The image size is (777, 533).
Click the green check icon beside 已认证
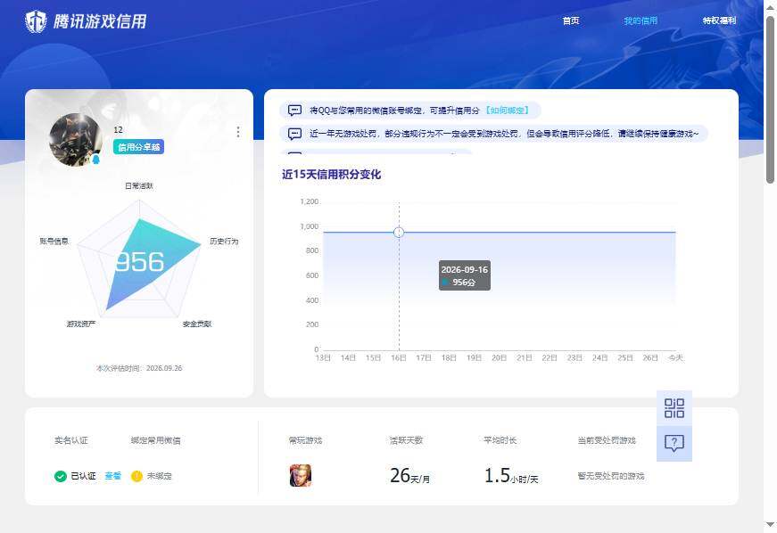click(61, 476)
